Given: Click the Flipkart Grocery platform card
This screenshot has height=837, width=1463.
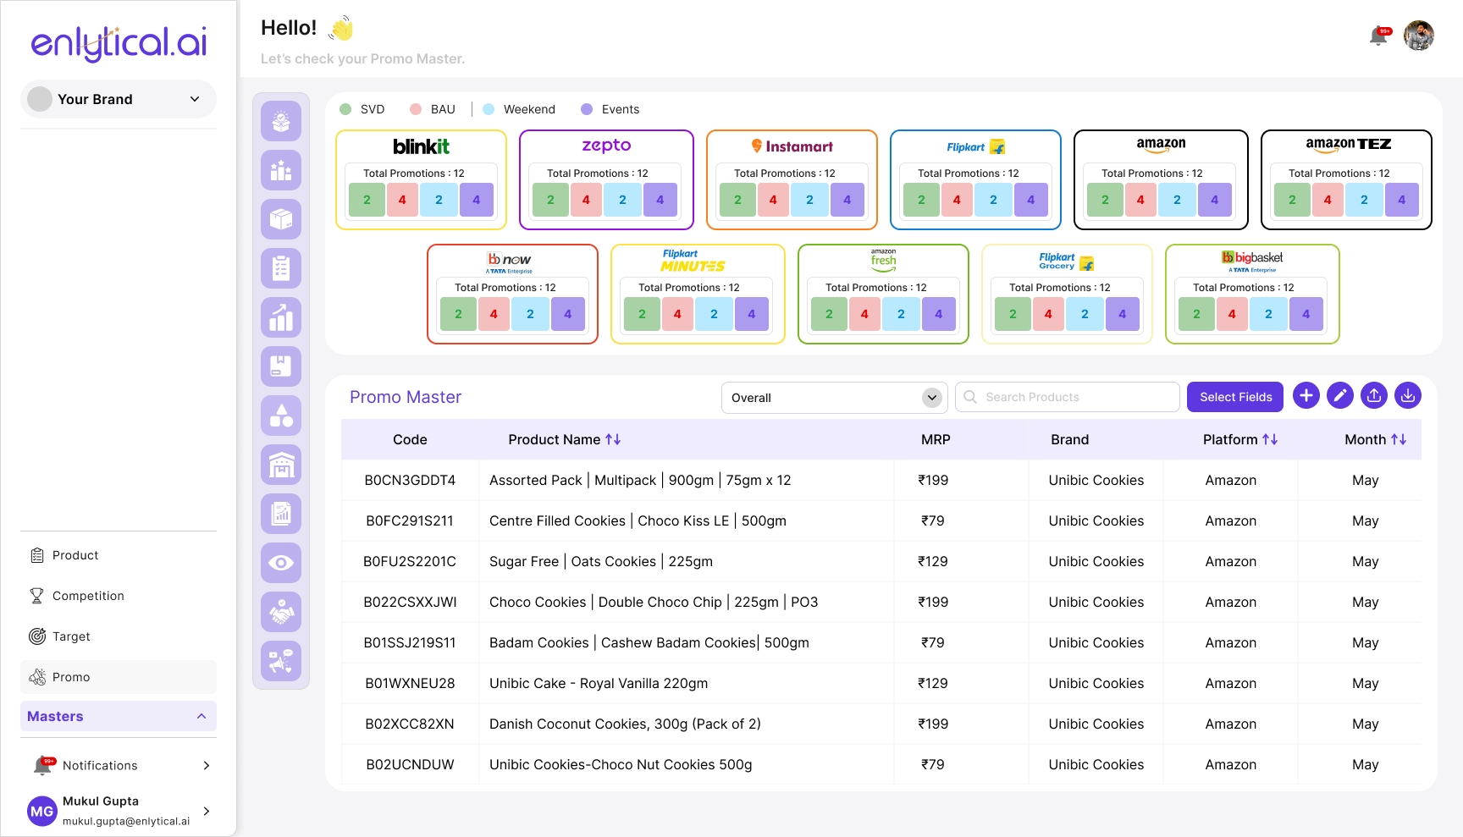Looking at the screenshot, I should coord(1067,294).
